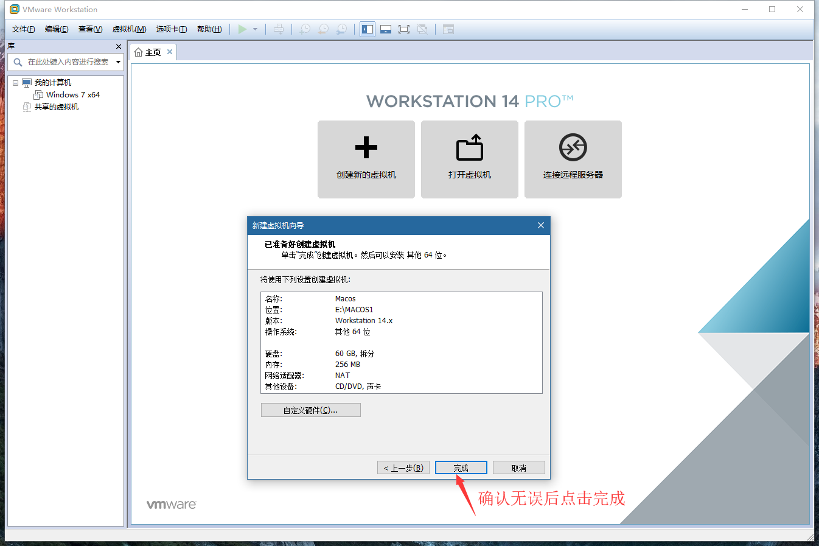Open the snapshot manager
This screenshot has width=819, height=546.
coord(341,29)
